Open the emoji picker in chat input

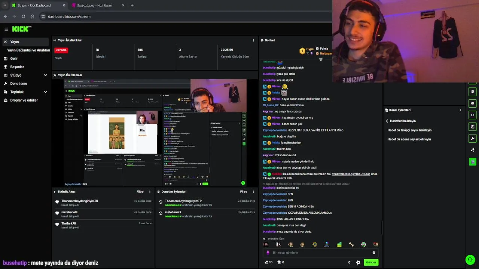pyautogui.click(x=373, y=253)
